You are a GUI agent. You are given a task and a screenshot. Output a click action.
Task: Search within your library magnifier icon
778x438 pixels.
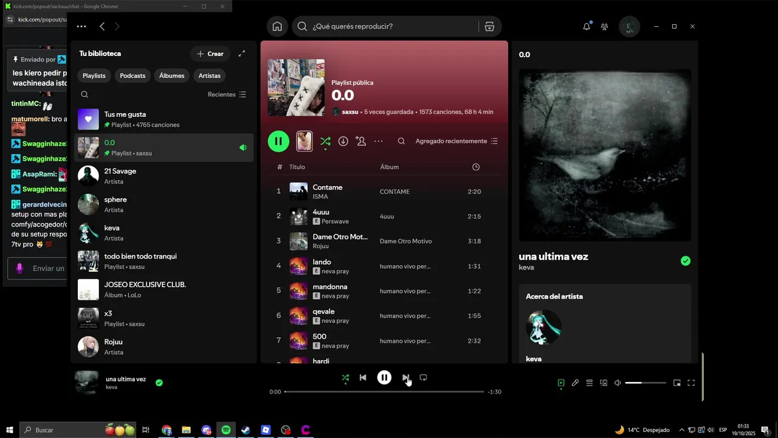[x=84, y=94]
